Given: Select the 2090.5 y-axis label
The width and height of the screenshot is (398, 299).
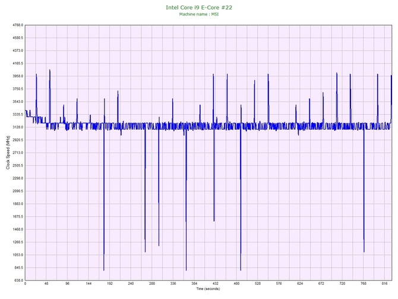Looking at the screenshot, I should click(18, 191).
